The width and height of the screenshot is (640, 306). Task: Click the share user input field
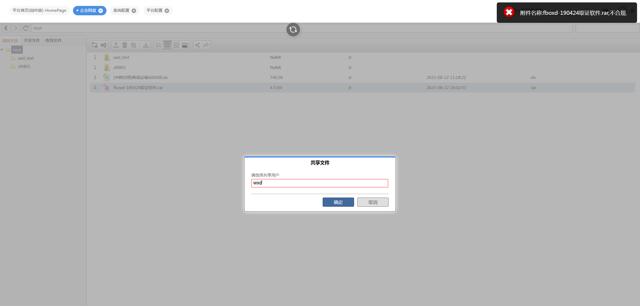coord(319,183)
